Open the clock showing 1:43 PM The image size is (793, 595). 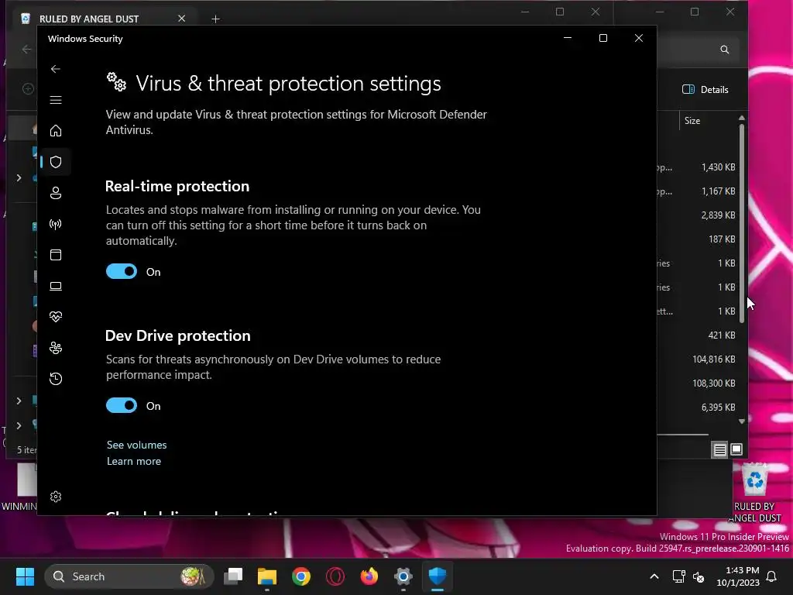click(738, 576)
